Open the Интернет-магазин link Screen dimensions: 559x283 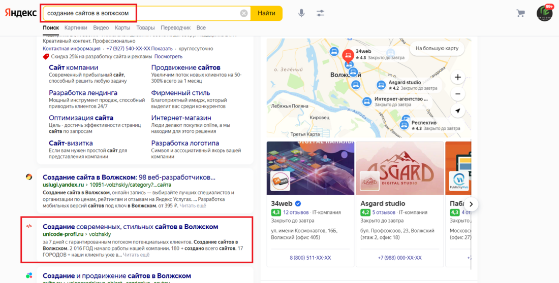(x=181, y=118)
